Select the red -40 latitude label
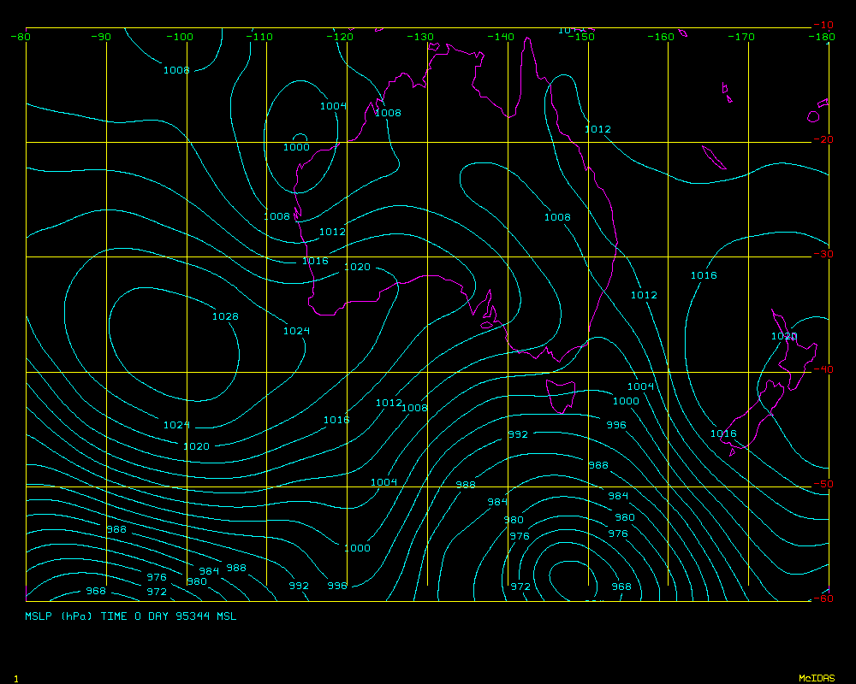The width and height of the screenshot is (856, 684). [823, 369]
